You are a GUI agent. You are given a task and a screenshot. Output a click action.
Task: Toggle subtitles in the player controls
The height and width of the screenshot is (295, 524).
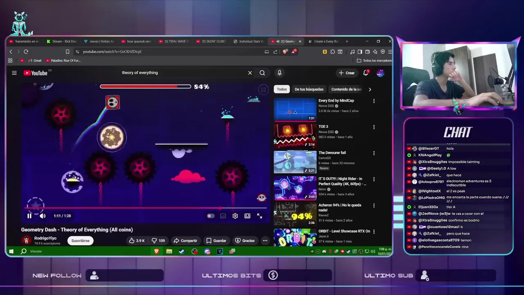pos(223,216)
